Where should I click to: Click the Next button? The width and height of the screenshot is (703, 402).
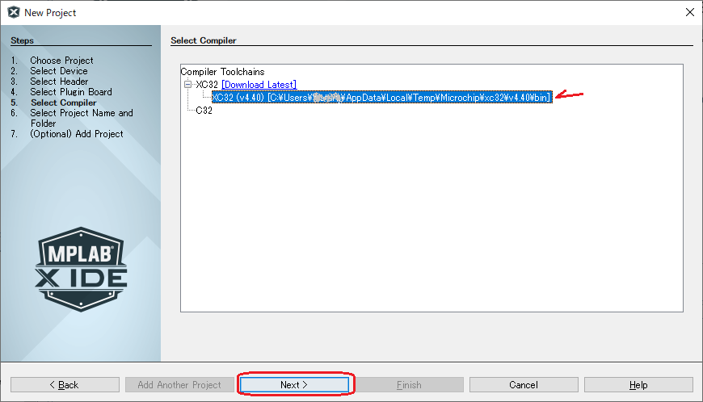coord(294,384)
